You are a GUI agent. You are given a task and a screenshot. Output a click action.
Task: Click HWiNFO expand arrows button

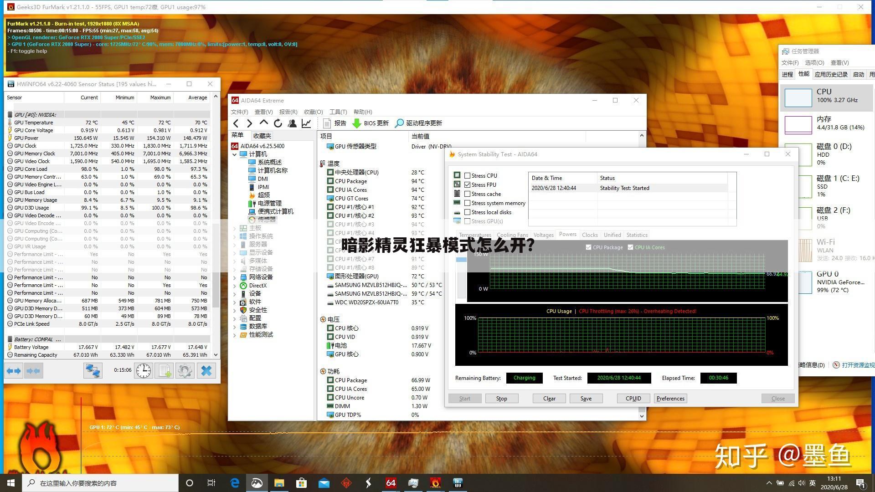tap(14, 371)
